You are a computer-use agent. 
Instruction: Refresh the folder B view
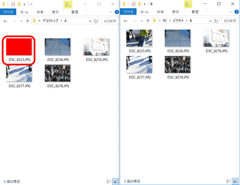(x=216, y=21)
